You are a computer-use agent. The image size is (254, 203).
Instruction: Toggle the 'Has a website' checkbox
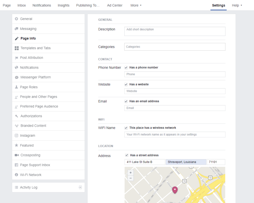[126, 84]
